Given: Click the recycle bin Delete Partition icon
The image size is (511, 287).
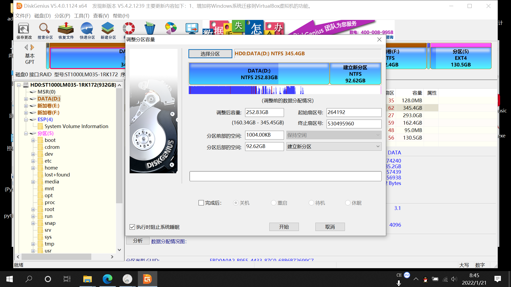Looking at the screenshot, I should [x=150, y=28].
